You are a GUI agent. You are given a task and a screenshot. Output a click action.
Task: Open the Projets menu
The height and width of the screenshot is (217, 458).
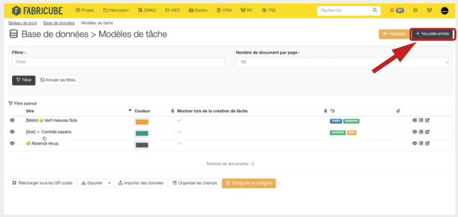(85, 10)
